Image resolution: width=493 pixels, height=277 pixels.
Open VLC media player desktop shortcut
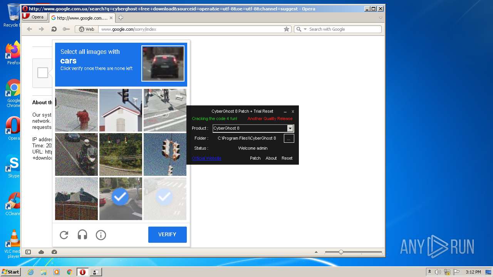coord(13,244)
